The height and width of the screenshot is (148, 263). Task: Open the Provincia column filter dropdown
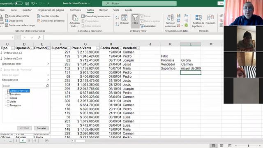48,48
